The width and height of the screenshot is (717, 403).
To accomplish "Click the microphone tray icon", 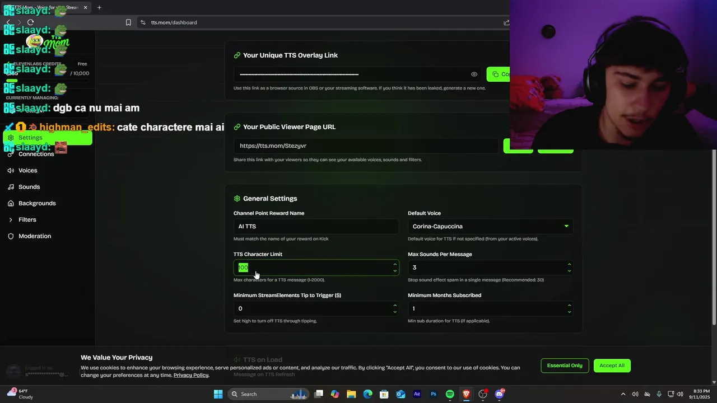I will pos(659,394).
